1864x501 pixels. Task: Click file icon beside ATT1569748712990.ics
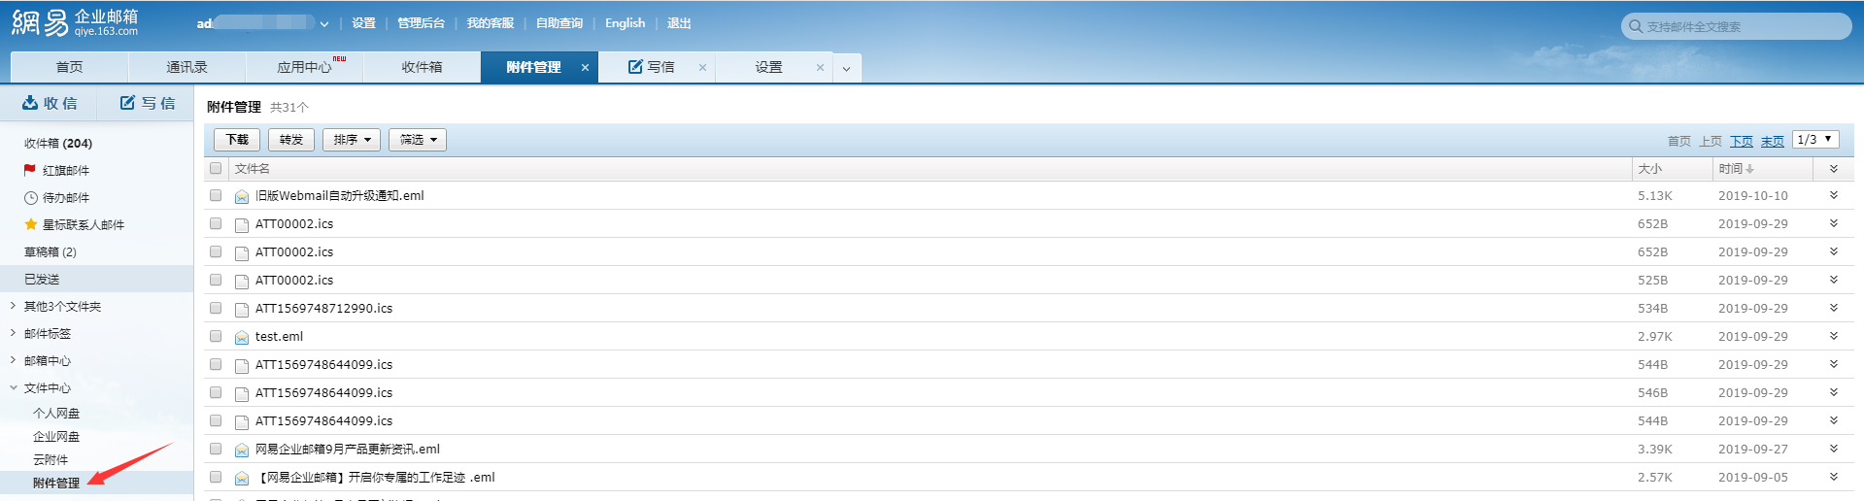tap(242, 309)
